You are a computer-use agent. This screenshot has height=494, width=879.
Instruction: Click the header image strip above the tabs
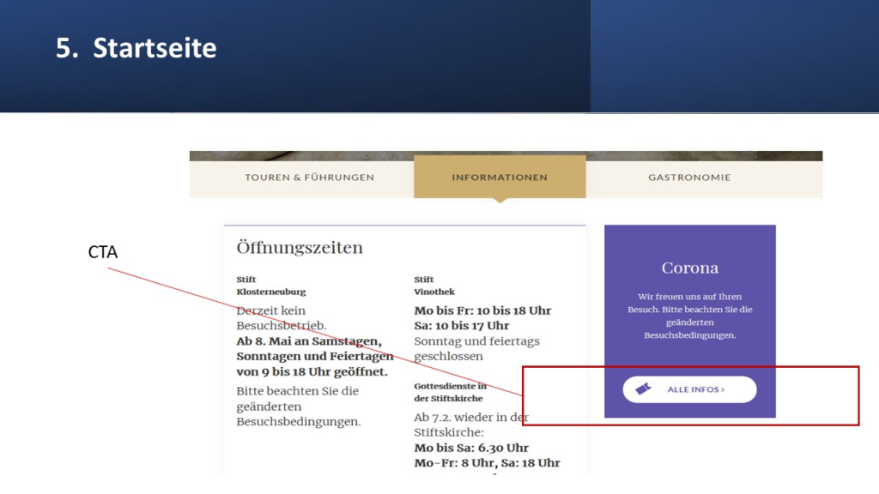click(x=506, y=156)
